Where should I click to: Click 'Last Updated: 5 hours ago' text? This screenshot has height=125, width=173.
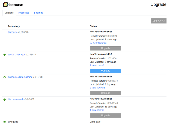[103, 40]
